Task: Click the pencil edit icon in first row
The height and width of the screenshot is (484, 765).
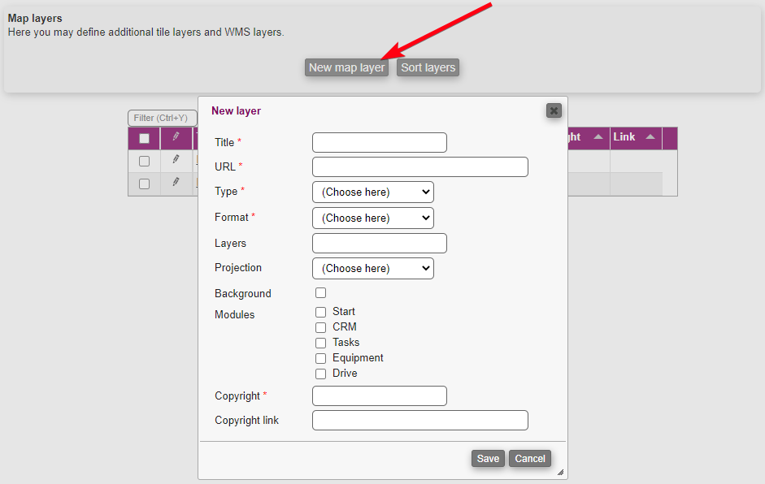Action: coord(176,160)
